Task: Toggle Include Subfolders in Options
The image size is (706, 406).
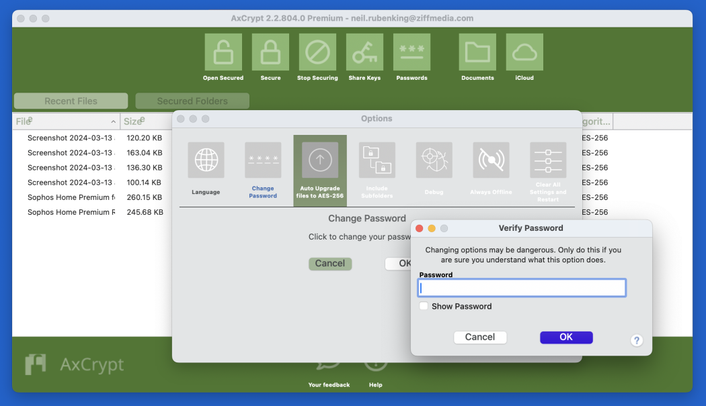Action: pyautogui.click(x=377, y=160)
